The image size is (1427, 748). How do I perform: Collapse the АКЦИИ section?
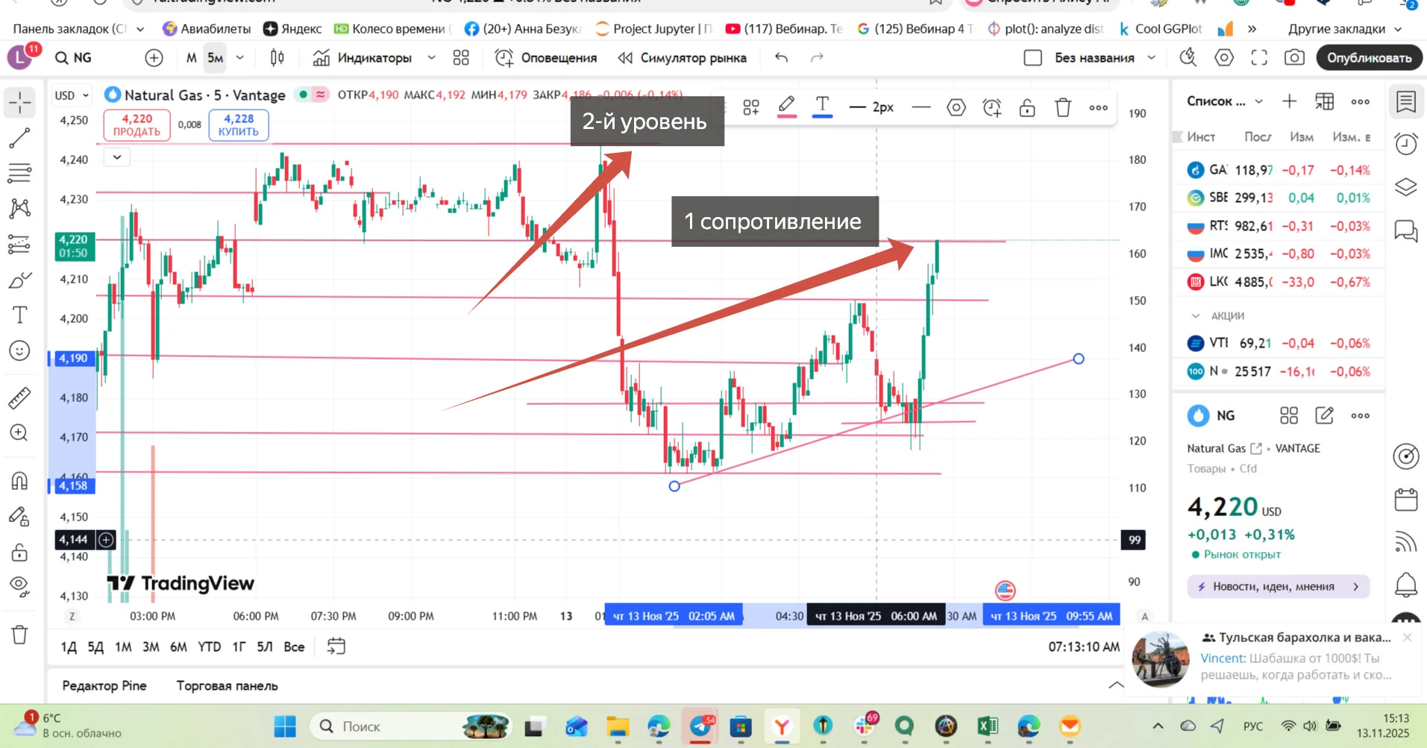1196,315
